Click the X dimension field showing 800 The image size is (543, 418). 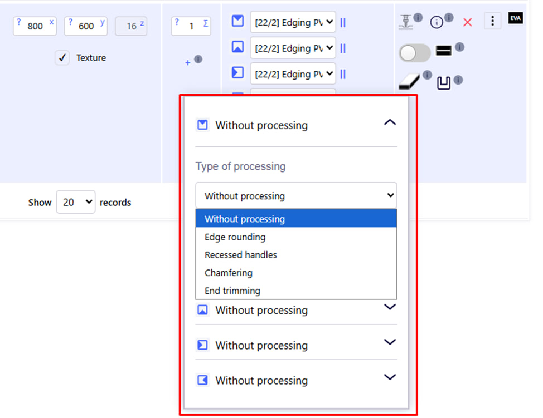click(35, 26)
